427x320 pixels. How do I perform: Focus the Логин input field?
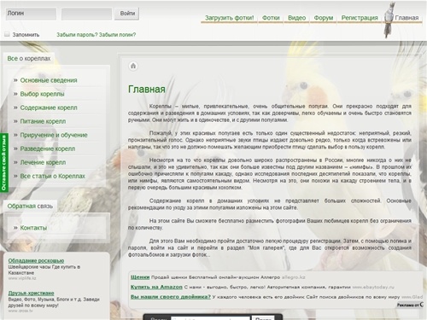[31, 14]
